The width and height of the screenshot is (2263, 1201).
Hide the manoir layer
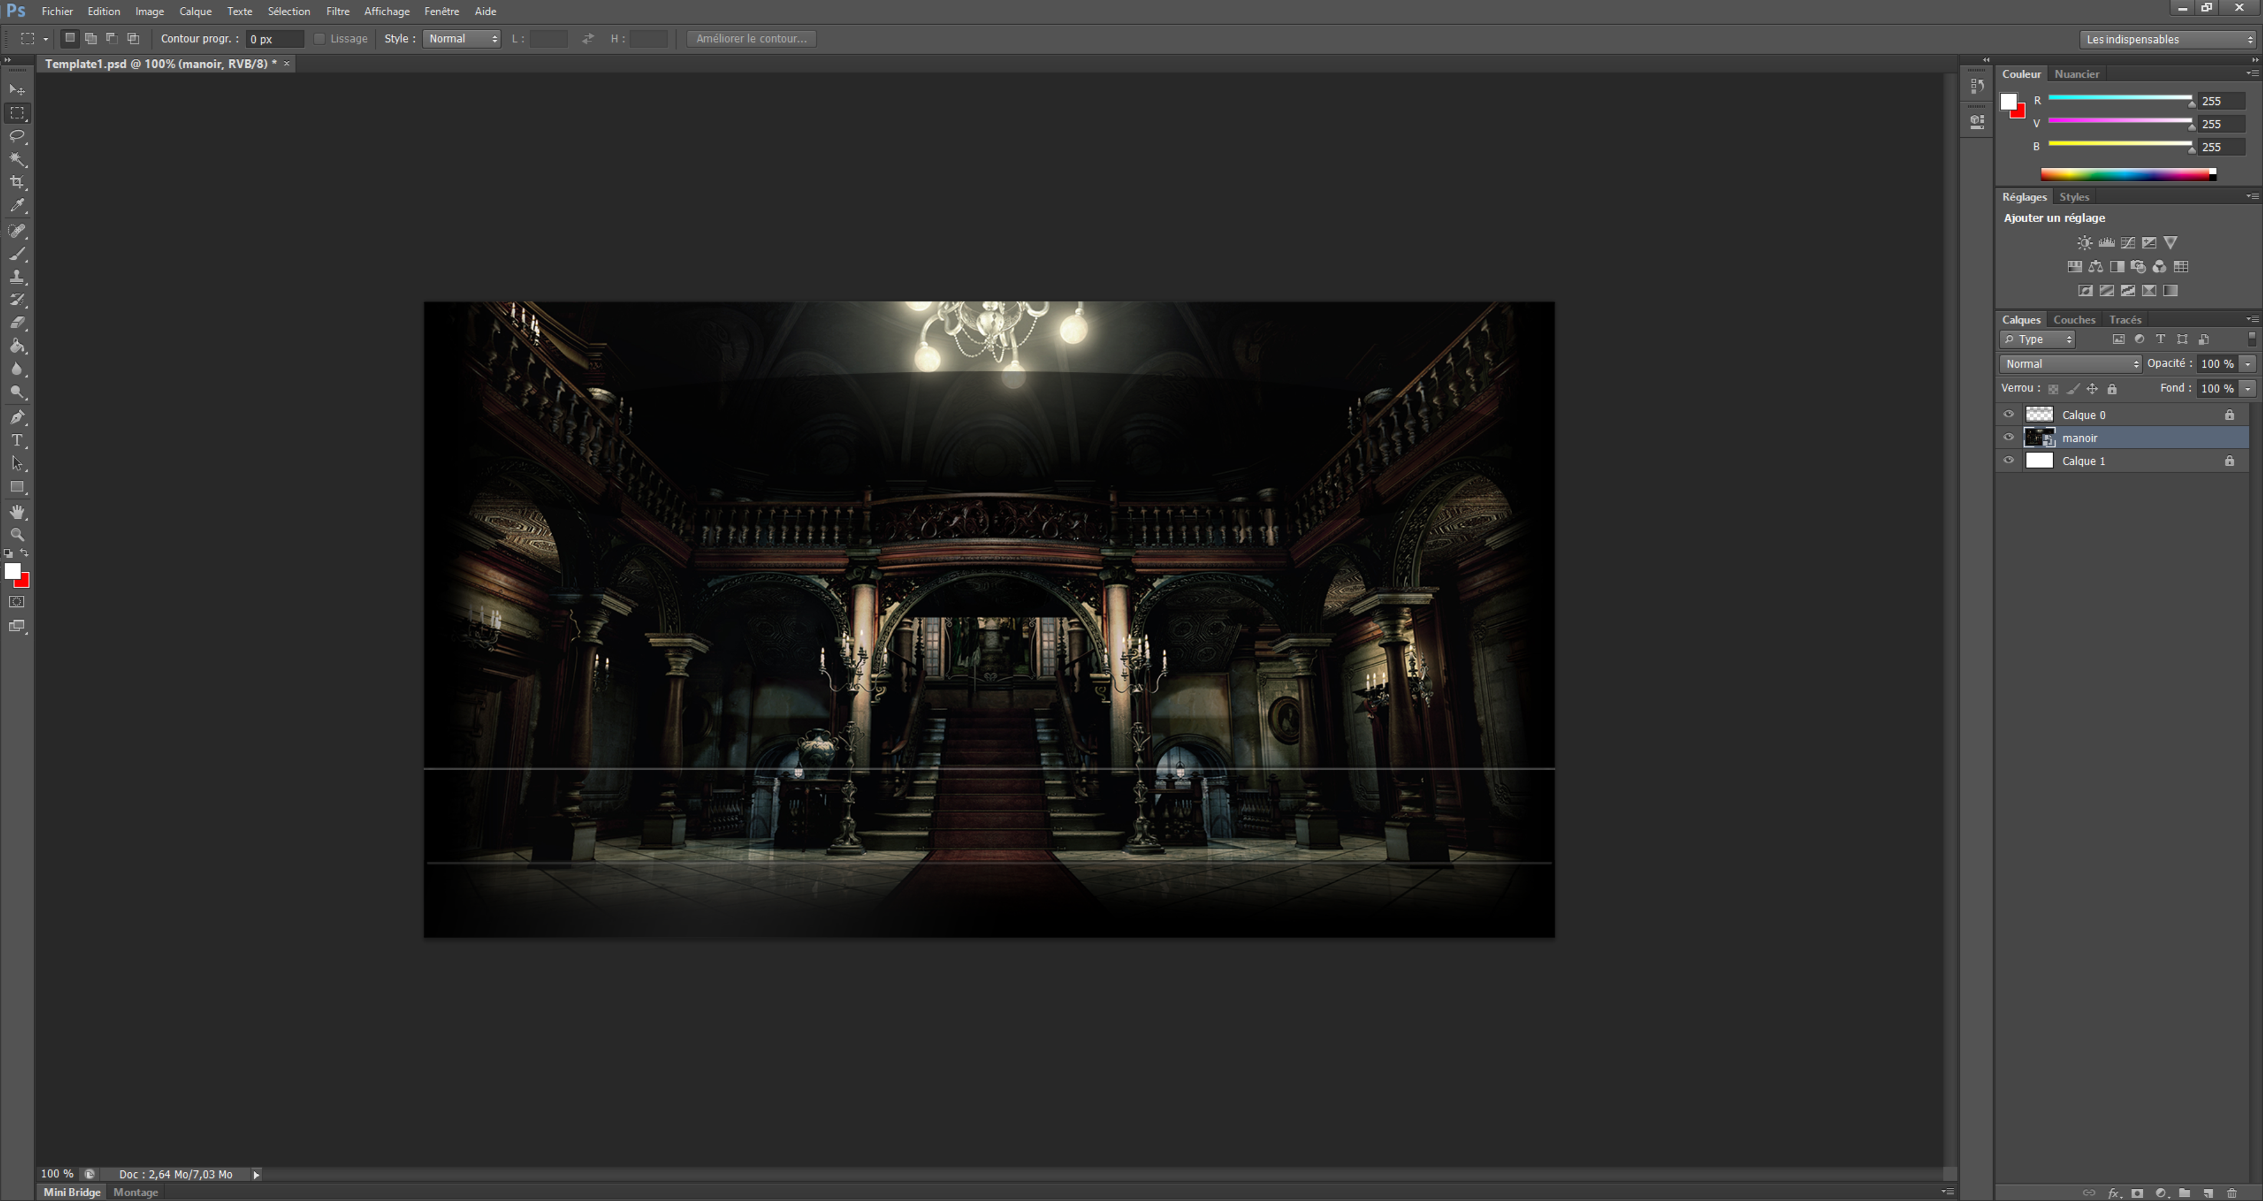pos(2008,437)
